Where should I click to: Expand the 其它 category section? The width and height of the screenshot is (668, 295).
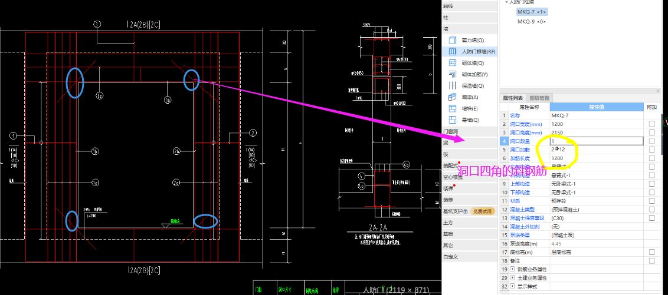point(470,246)
